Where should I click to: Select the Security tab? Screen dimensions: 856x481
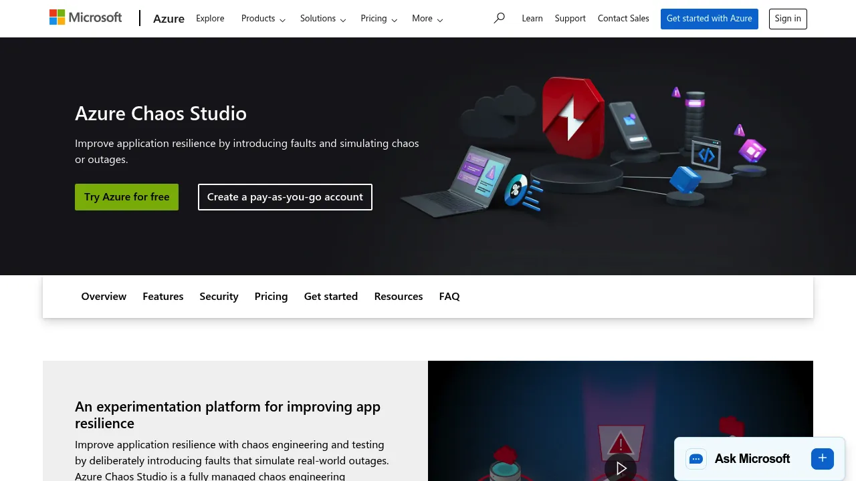pos(219,297)
